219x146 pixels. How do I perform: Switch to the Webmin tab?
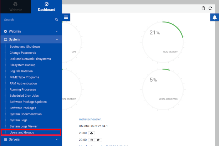click(16, 7)
